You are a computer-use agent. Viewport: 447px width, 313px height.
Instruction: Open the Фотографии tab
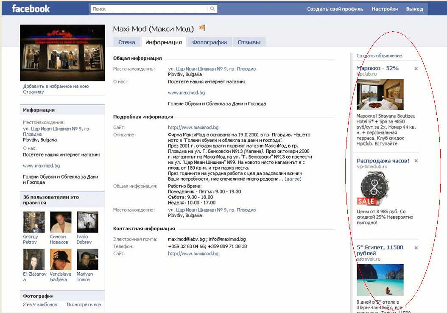click(210, 42)
